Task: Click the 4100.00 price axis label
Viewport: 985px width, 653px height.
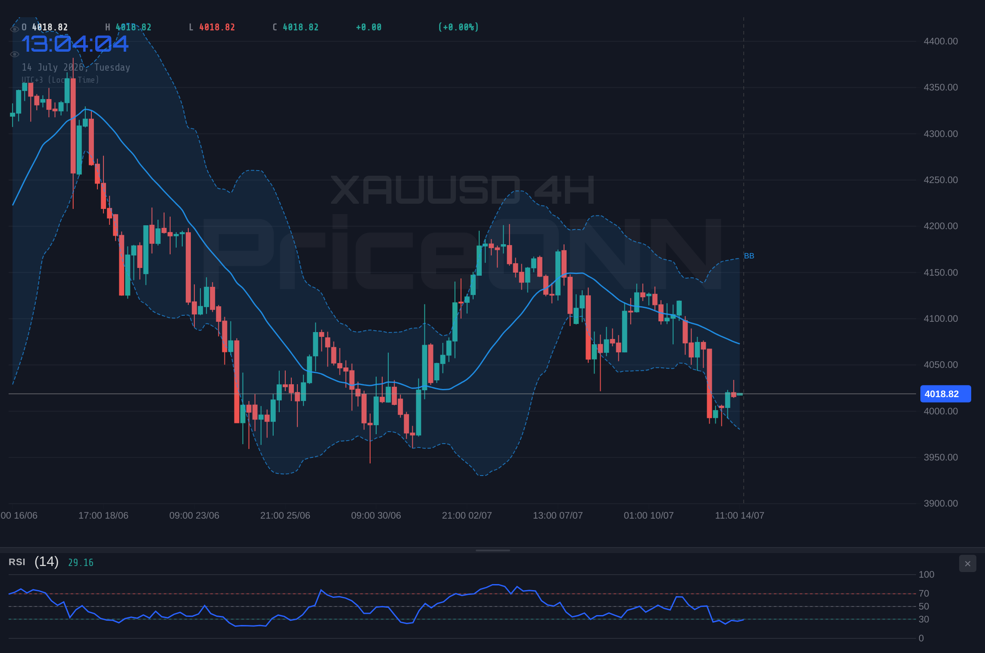Action: [x=941, y=319]
